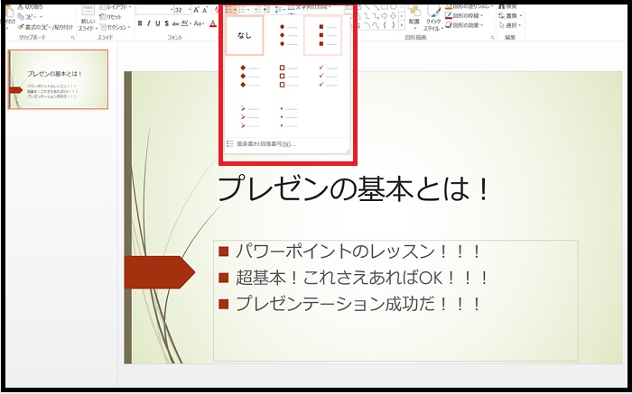This screenshot has width=632, height=394.
Task: Click コピー (Copy) in the clipboard group
Action: (30, 17)
